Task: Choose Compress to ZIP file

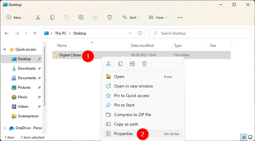Action: pyautogui.click(x=142, y=115)
